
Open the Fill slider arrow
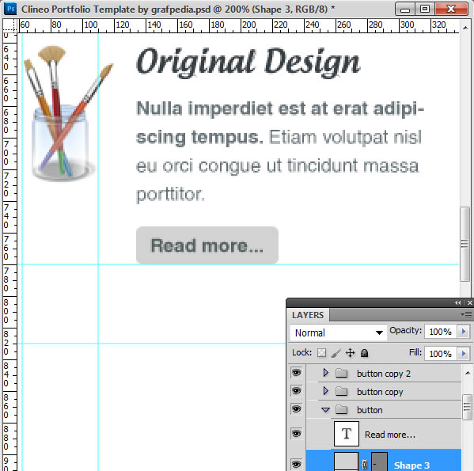point(464,353)
